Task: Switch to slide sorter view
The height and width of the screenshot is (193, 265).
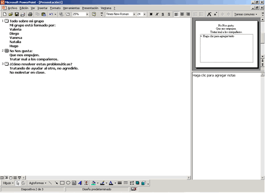Action: pyautogui.click(x=15, y=178)
